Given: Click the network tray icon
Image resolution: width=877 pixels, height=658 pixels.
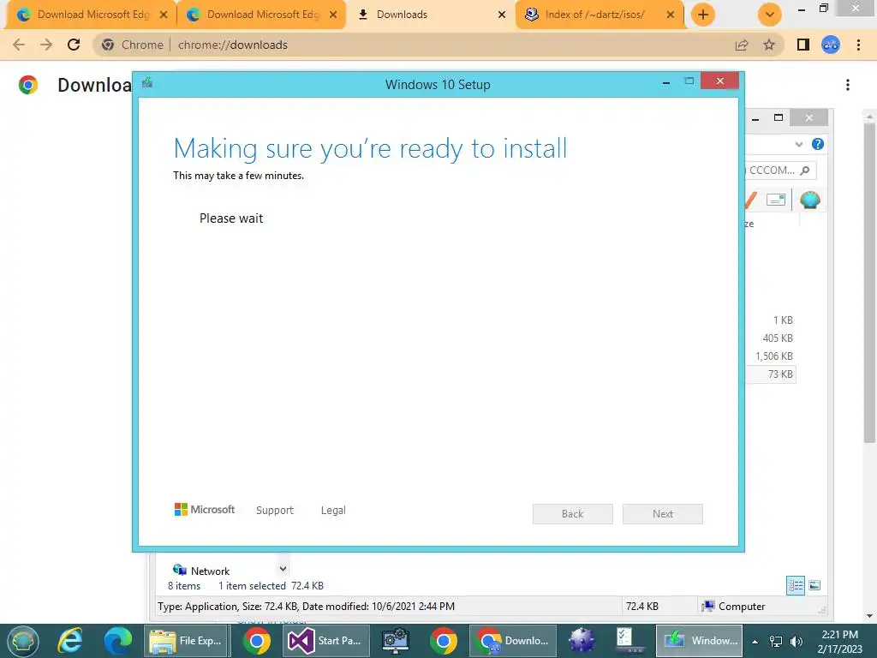Looking at the screenshot, I should click(776, 642).
